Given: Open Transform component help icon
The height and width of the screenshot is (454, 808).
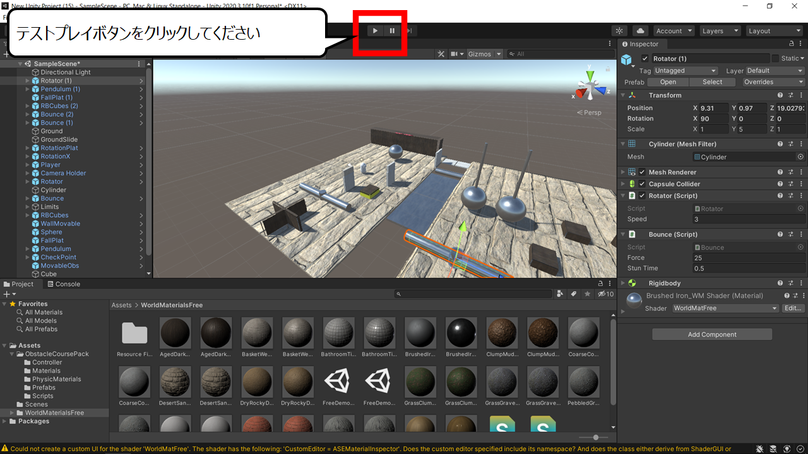Looking at the screenshot, I should pyautogui.click(x=780, y=95).
